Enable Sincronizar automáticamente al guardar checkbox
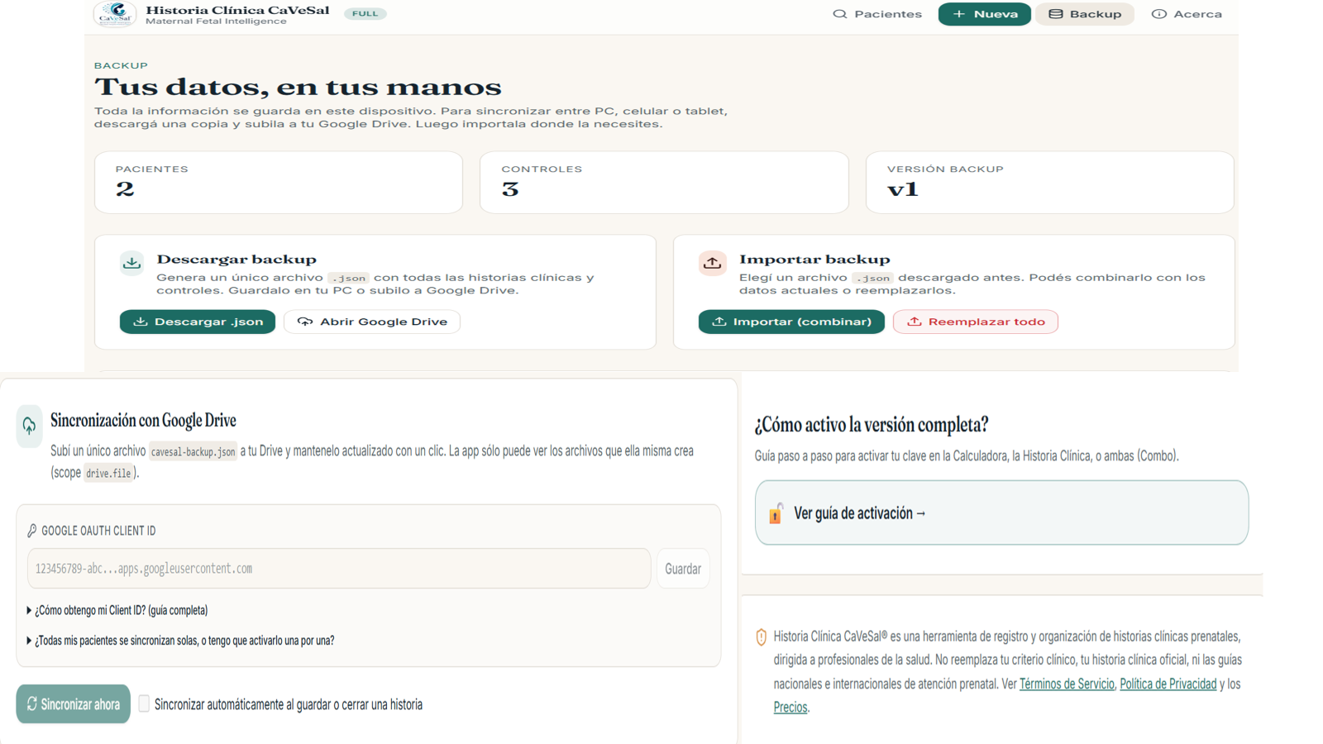Image resolution: width=1323 pixels, height=744 pixels. (x=144, y=703)
